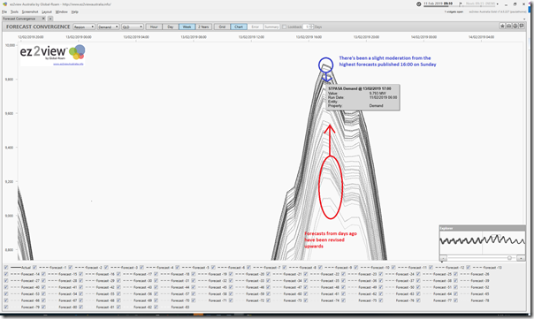Click the favourite star icon in widget toolbar

click(502, 26)
